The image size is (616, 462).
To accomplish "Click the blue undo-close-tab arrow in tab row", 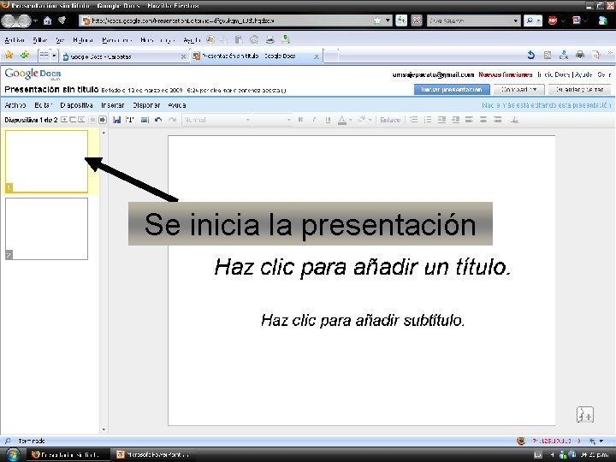I will click(x=530, y=55).
